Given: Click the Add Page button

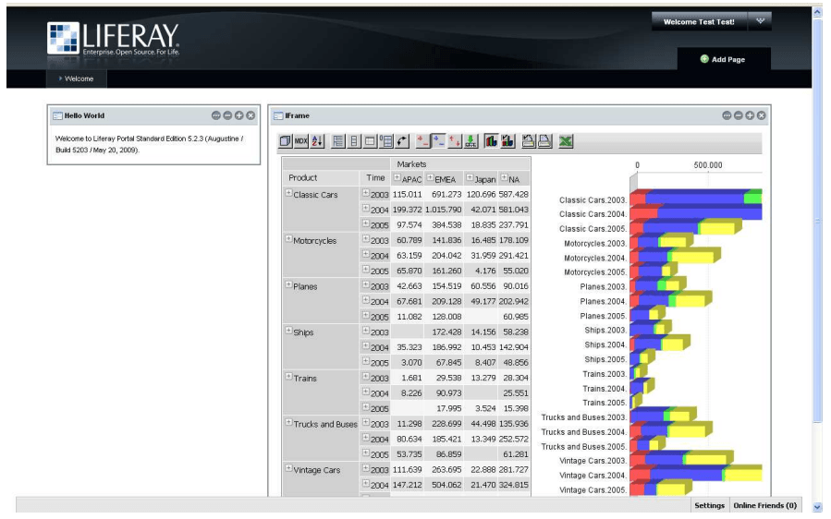Looking at the screenshot, I should [x=722, y=59].
